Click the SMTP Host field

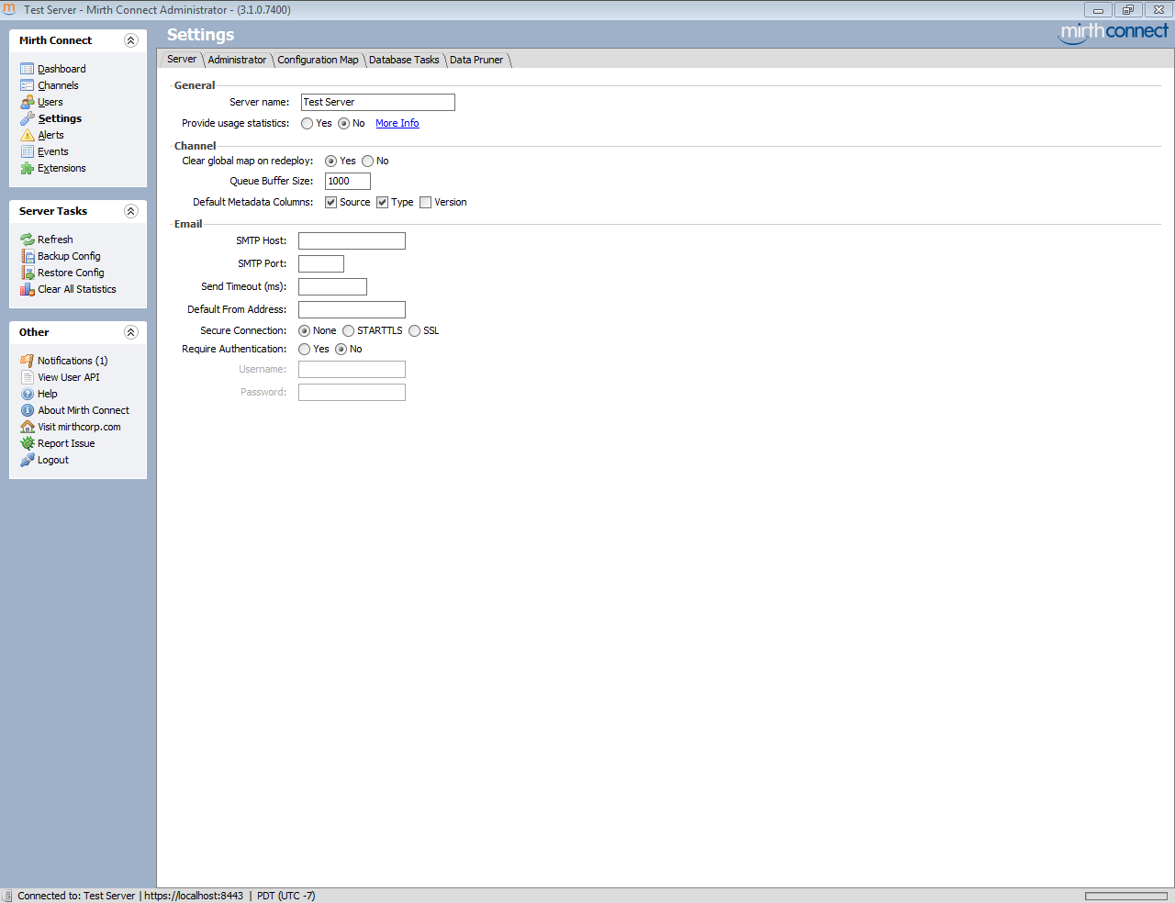352,241
